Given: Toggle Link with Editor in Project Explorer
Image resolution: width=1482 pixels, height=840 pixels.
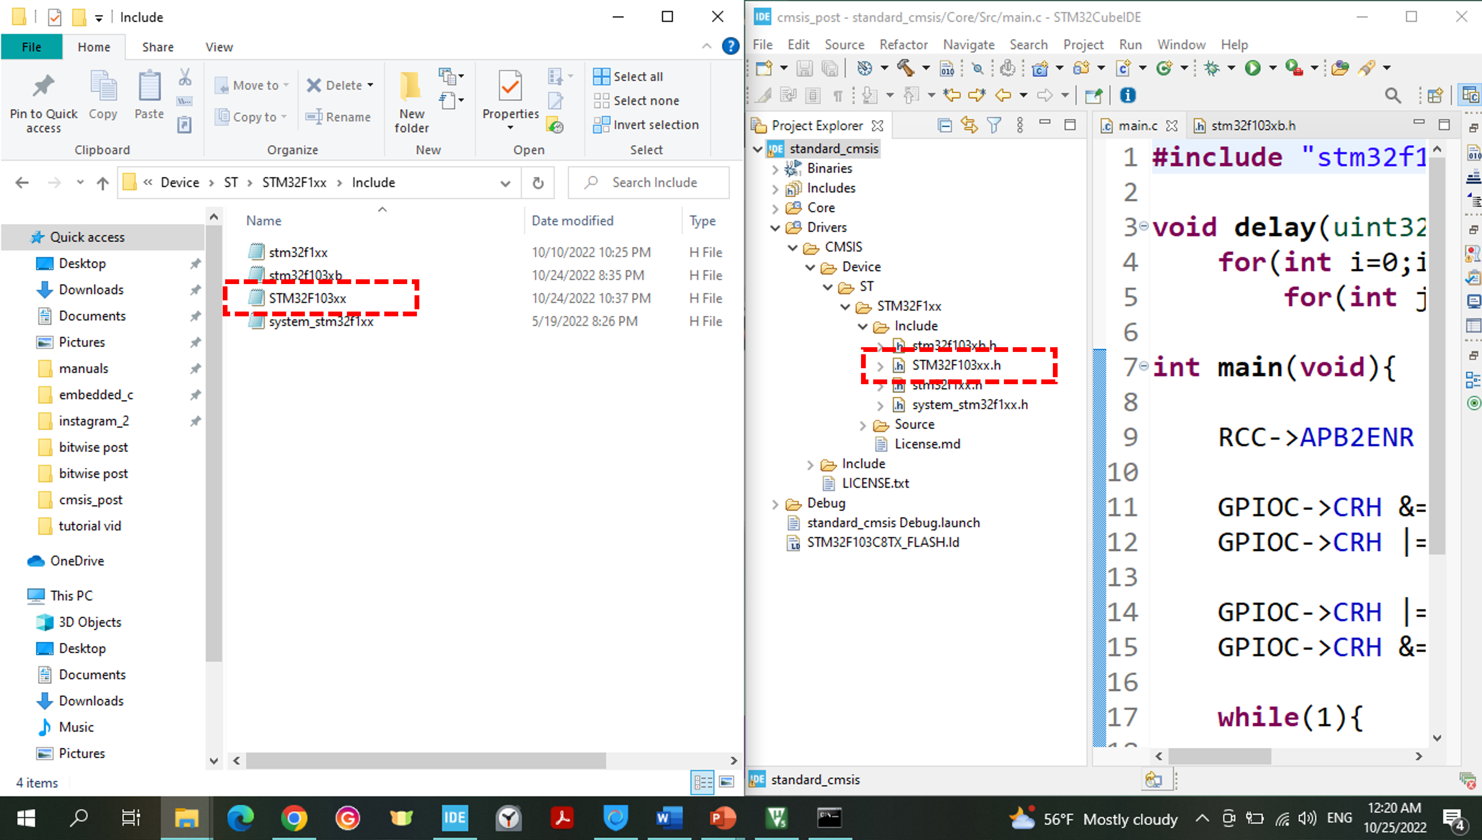Looking at the screenshot, I should [969, 125].
